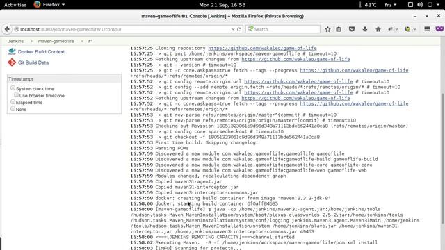Go to the Firefox home page
The image size is (445, 250).
click(x=378, y=29)
